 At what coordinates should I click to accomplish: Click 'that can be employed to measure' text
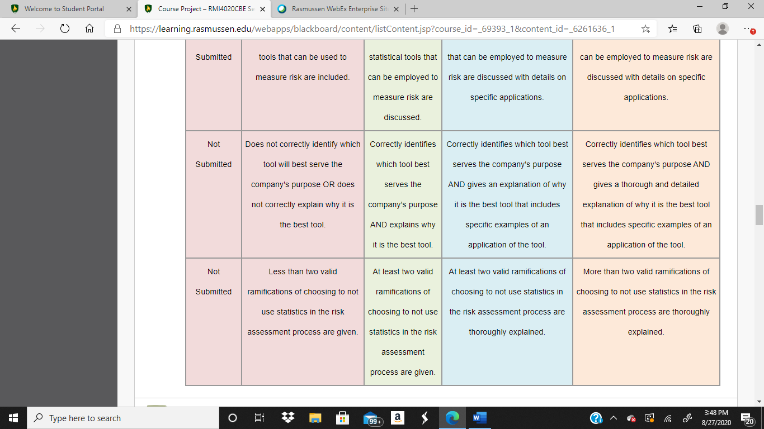click(x=507, y=57)
